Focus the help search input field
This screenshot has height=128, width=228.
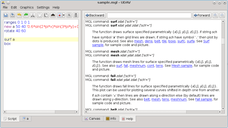tap(149, 15)
